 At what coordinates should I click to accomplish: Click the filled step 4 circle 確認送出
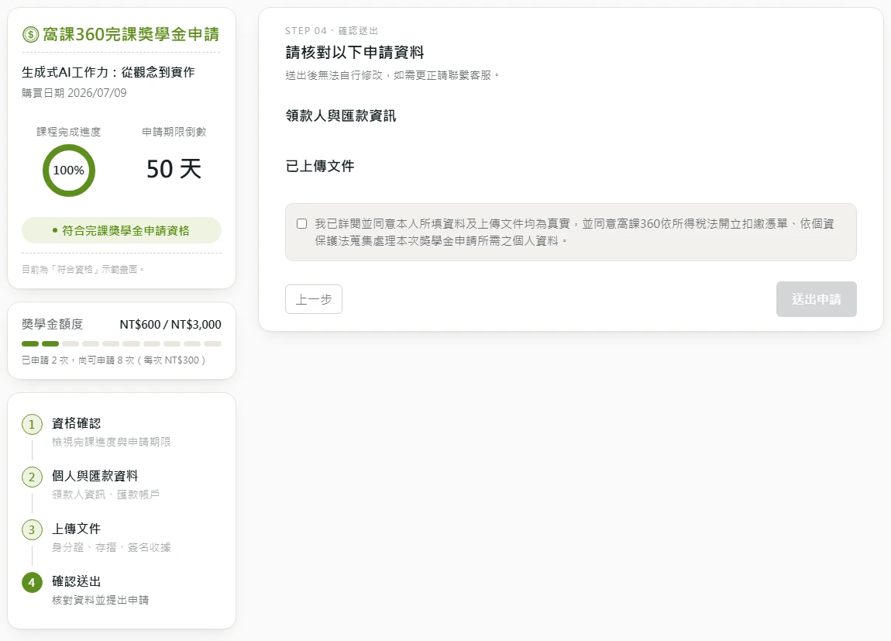coord(32,582)
